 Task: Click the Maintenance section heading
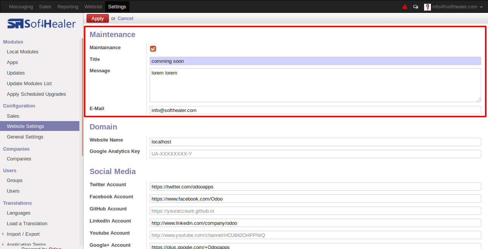[x=112, y=34]
